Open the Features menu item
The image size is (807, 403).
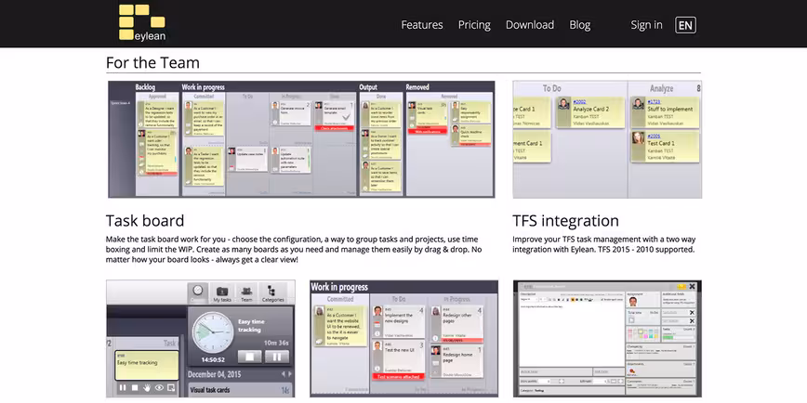[422, 25]
